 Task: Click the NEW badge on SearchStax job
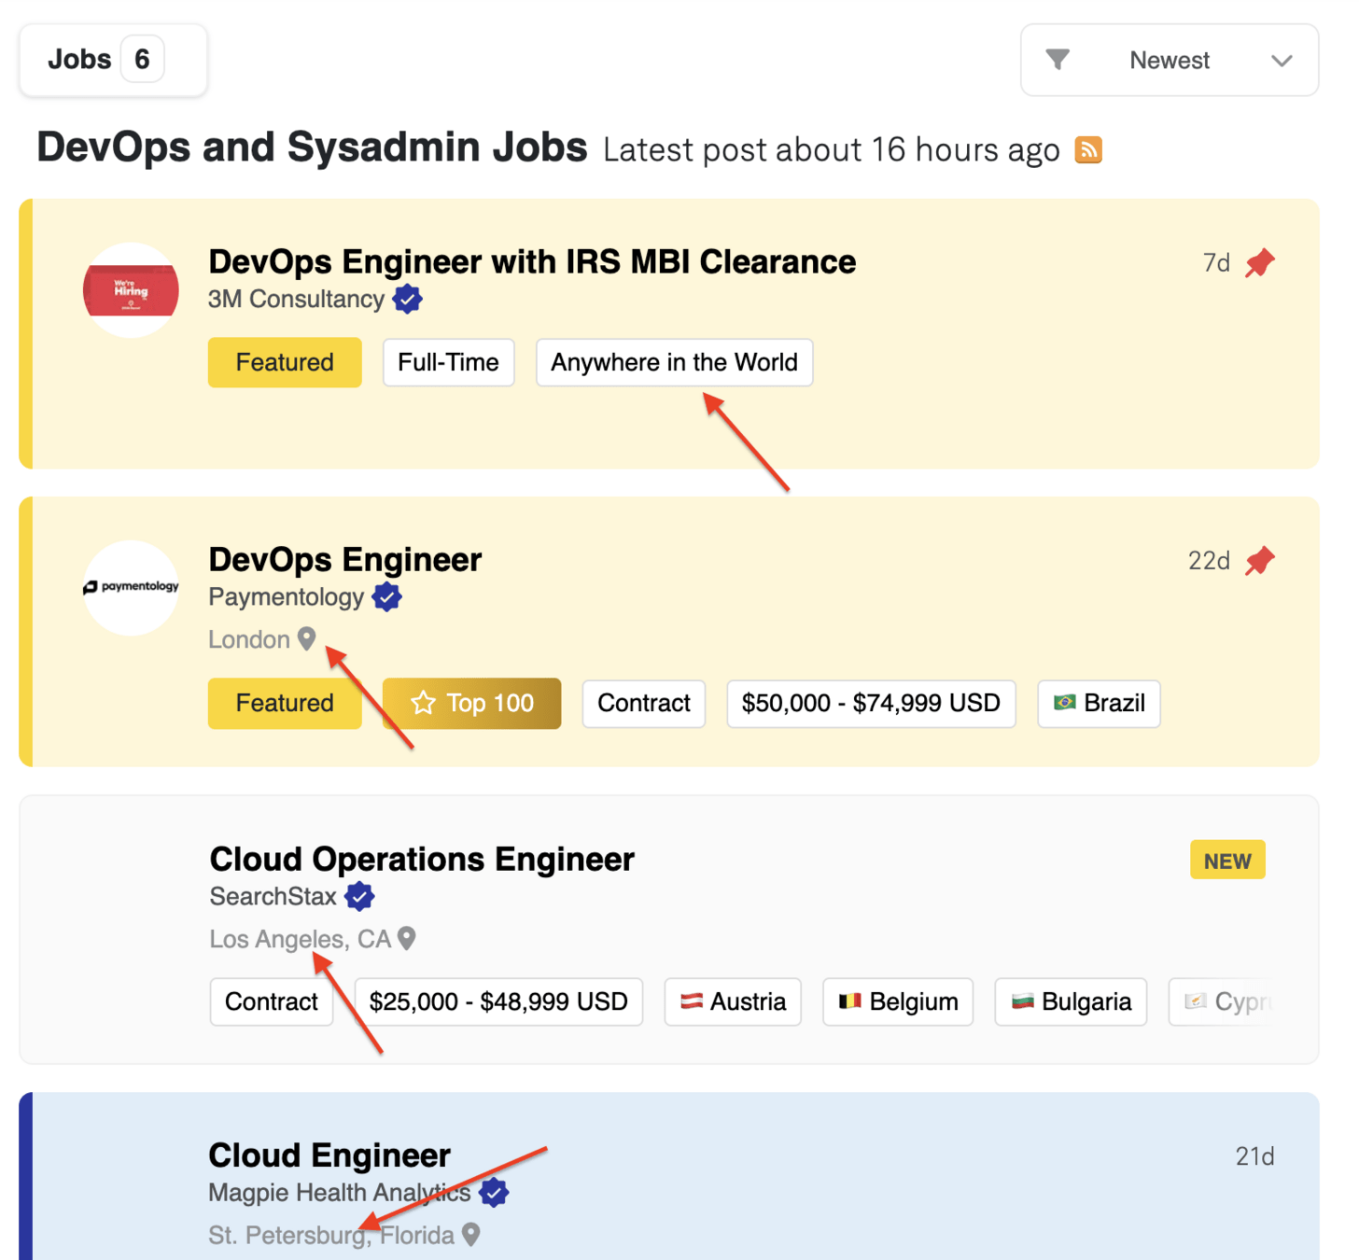click(x=1227, y=861)
